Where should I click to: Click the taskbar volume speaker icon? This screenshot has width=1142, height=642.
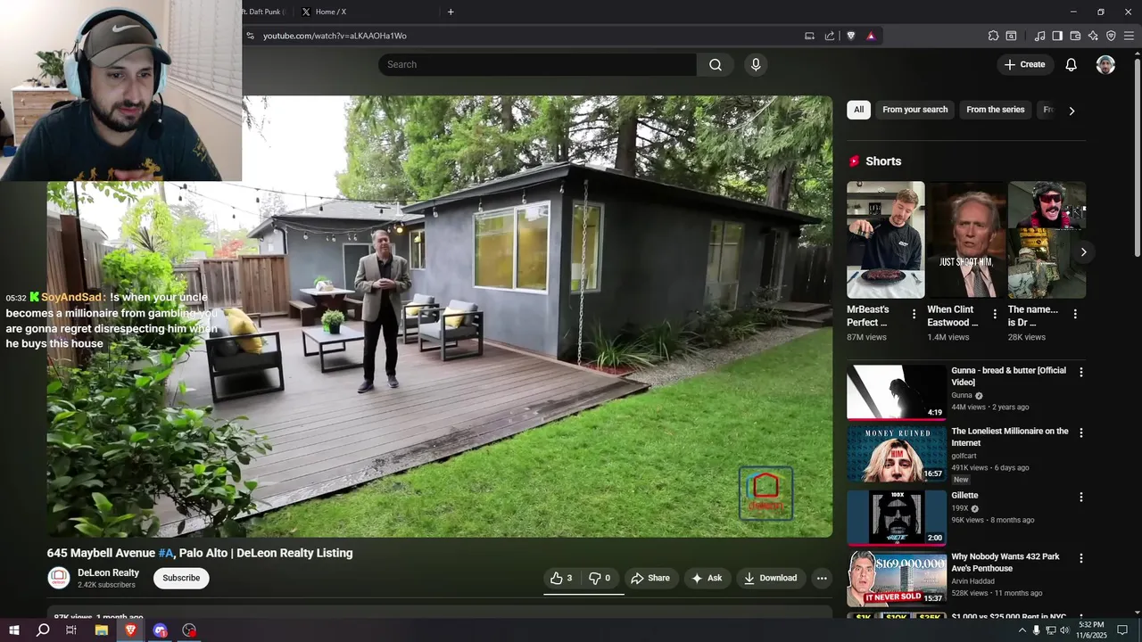tap(1064, 630)
